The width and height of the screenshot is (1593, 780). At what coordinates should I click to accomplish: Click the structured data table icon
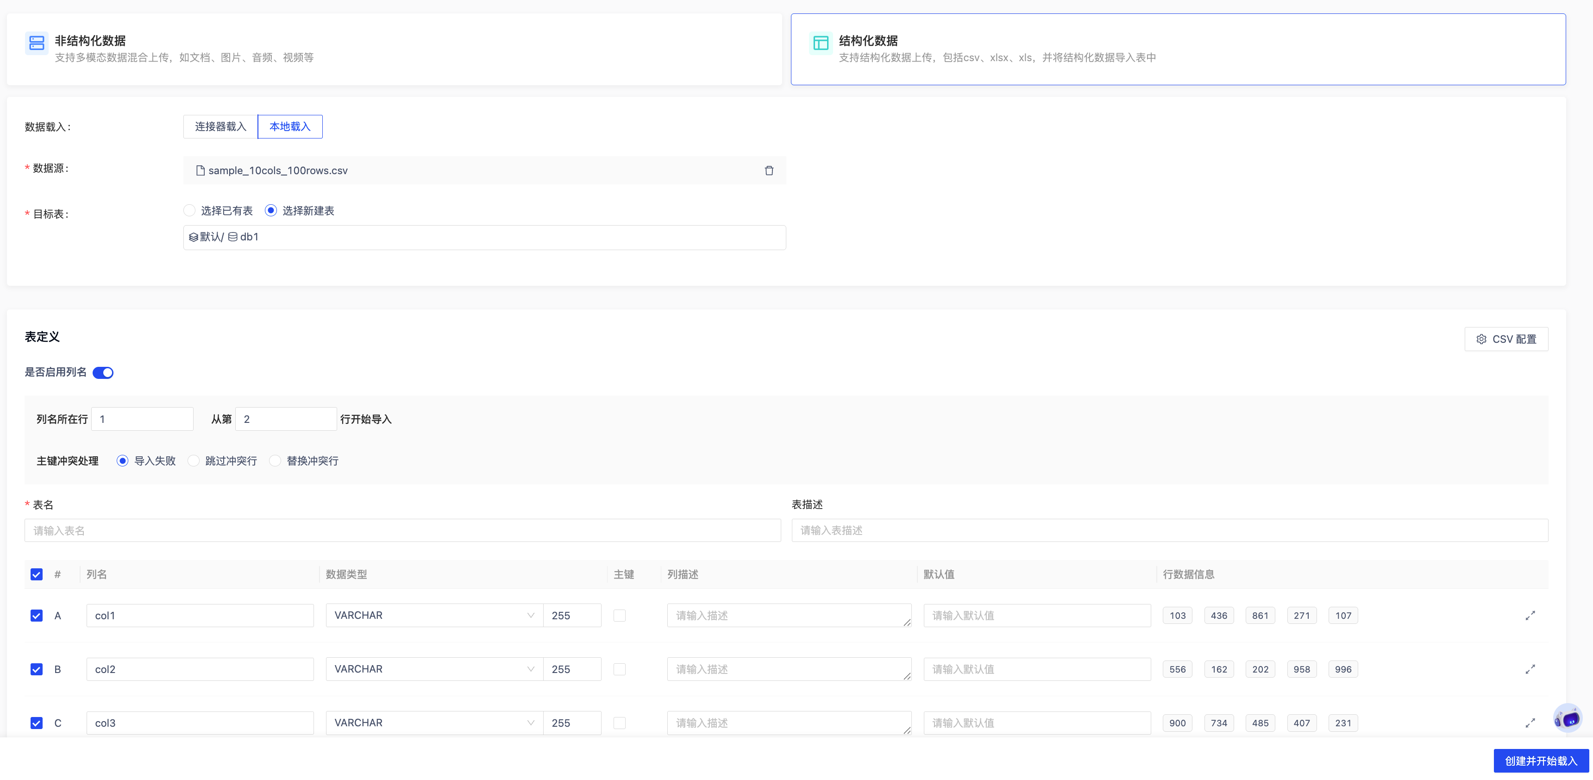[x=820, y=43]
